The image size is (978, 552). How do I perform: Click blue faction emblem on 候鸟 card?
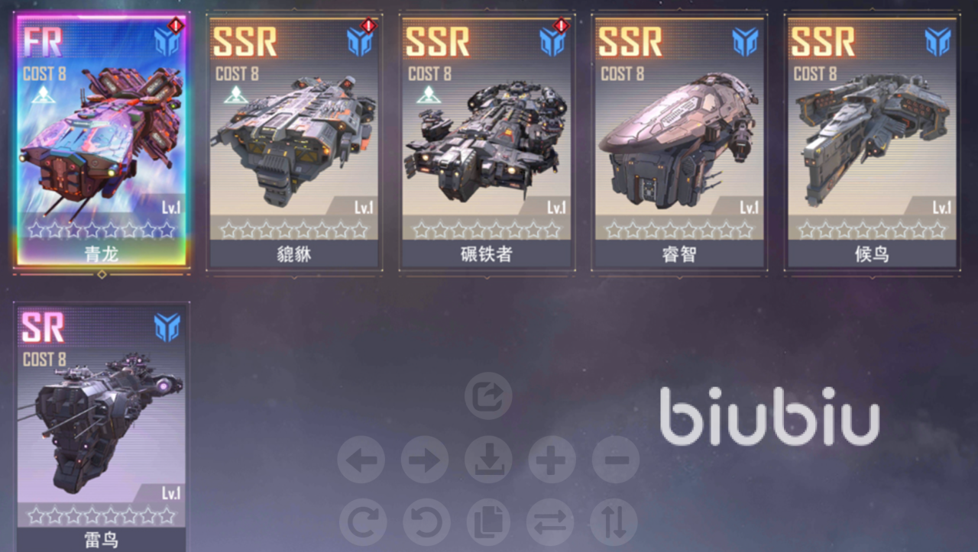click(x=938, y=42)
